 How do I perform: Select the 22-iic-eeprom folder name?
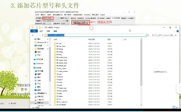click(62, 102)
